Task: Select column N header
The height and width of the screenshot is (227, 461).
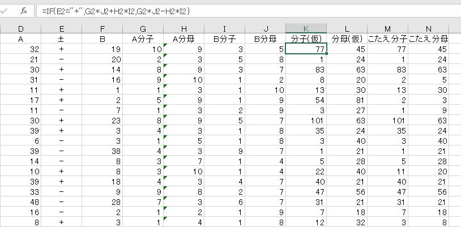Action: click(x=428, y=28)
